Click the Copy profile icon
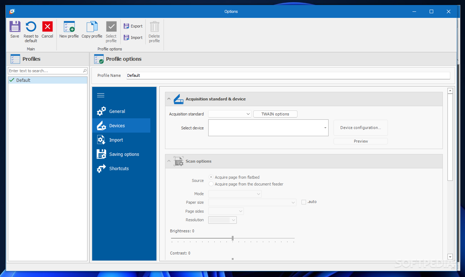The width and height of the screenshot is (465, 277). [92, 27]
